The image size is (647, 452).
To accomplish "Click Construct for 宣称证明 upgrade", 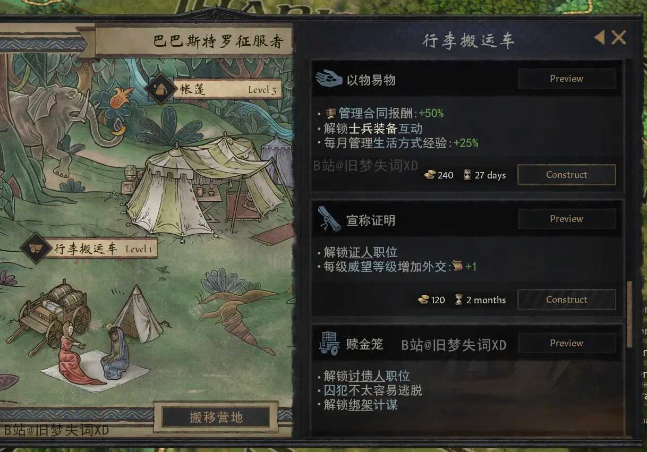I will [x=567, y=300].
